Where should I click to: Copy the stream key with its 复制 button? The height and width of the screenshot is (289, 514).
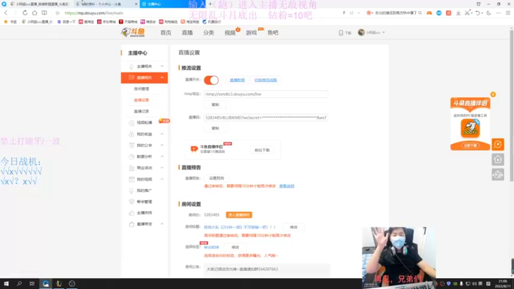click(215, 128)
